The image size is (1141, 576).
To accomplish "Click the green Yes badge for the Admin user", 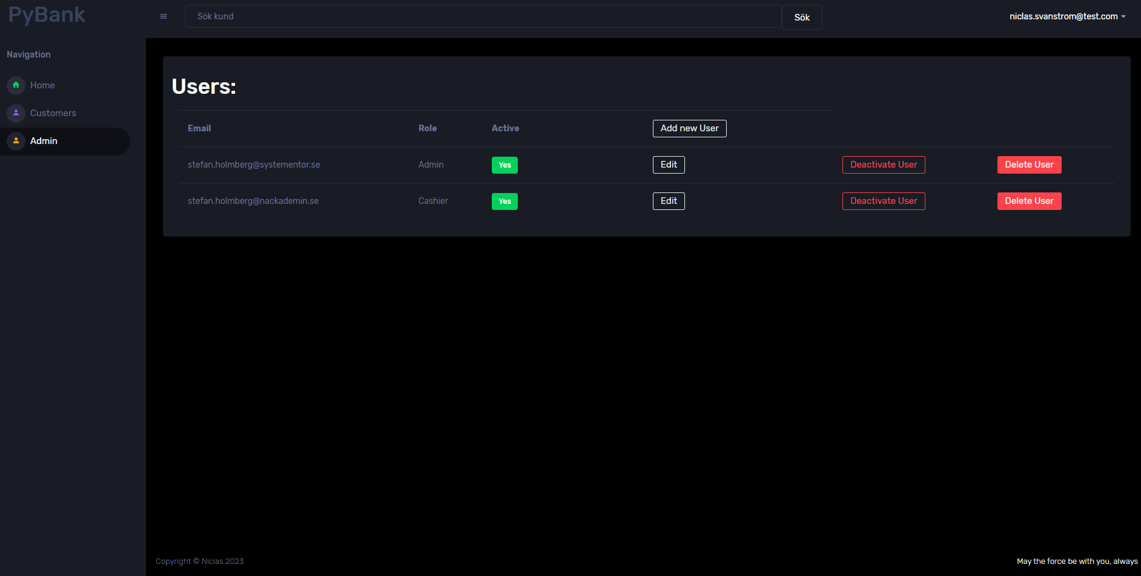I will (504, 165).
